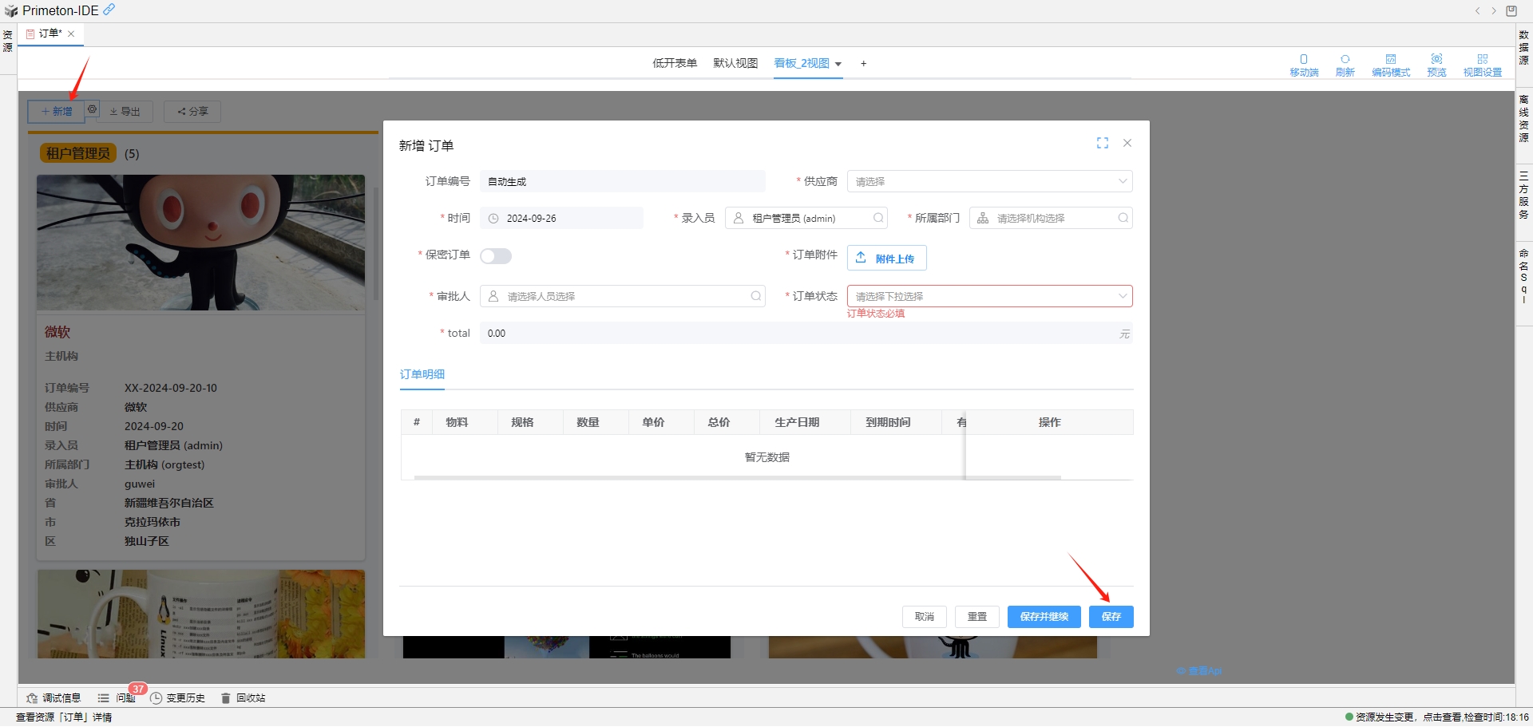Open coding mode (编码模式)

(x=1391, y=65)
